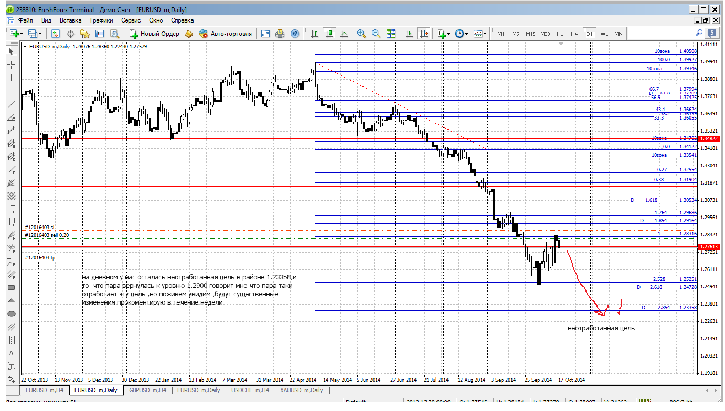The height and width of the screenshot is (411, 725).
Task: Open the periodicity clock dropdown
Action: (x=462, y=34)
